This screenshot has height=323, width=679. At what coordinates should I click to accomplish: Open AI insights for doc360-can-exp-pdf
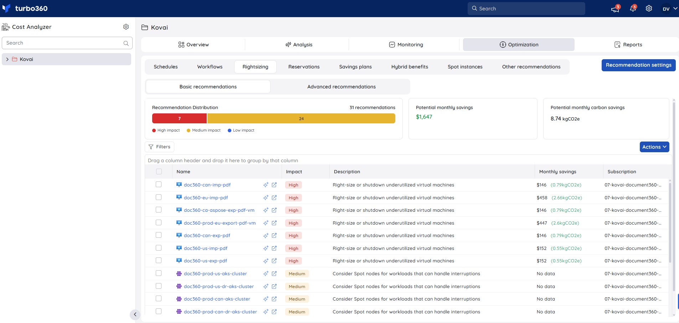click(x=266, y=235)
